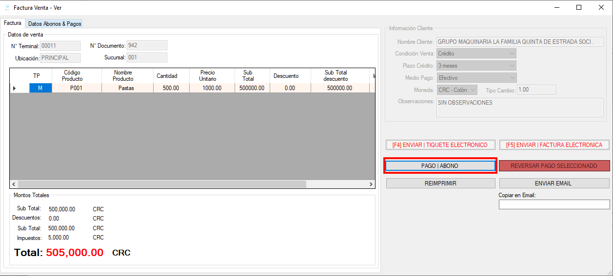Click F5 Enviar Factura Electronica button
The width and height of the screenshot is (613, 276).
(554, 145)
